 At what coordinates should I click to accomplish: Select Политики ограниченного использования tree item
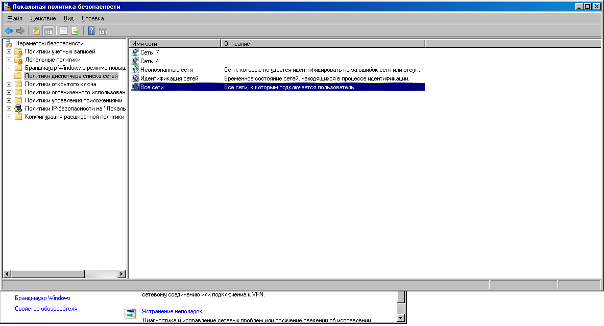pyautogui.click(x=75, y=92)
